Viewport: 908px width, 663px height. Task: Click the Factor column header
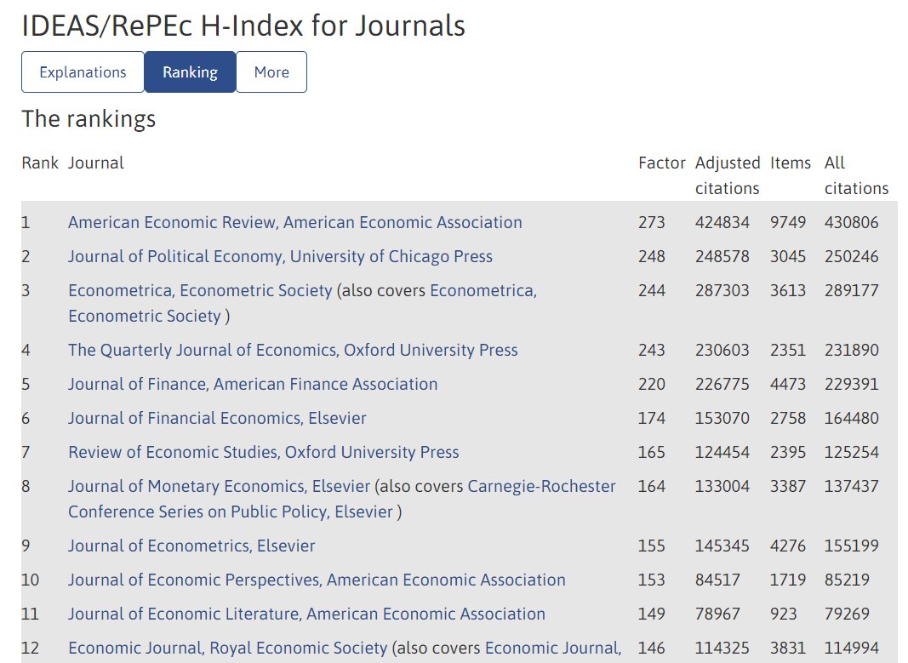[x=662, y=163]
